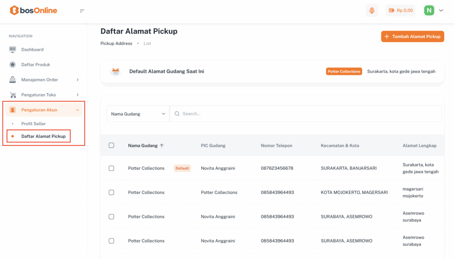
Task: Open Profil Seller menu item
Action: 34,124
